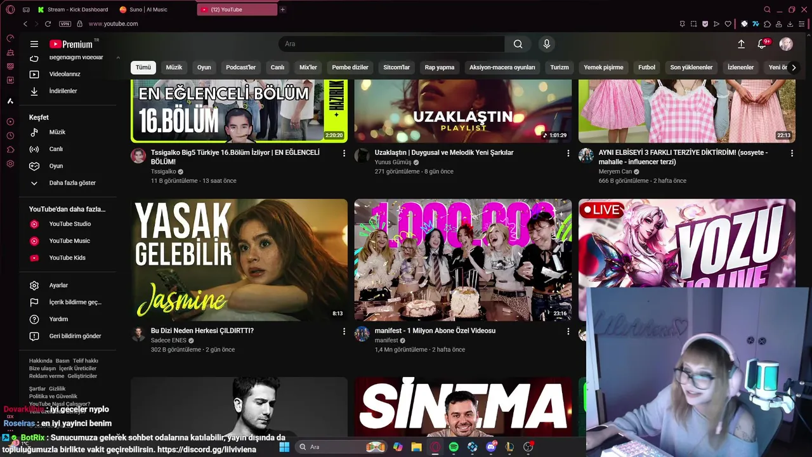
Task: Open options for Bu Dizi Neden video
Action: (344, 331)
